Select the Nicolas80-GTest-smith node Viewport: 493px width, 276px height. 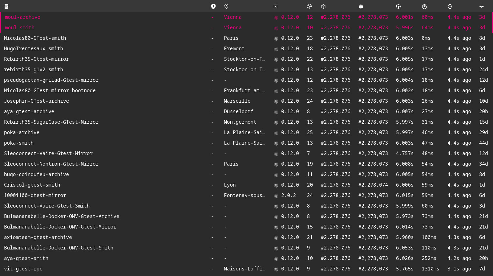tap(35, 38)
